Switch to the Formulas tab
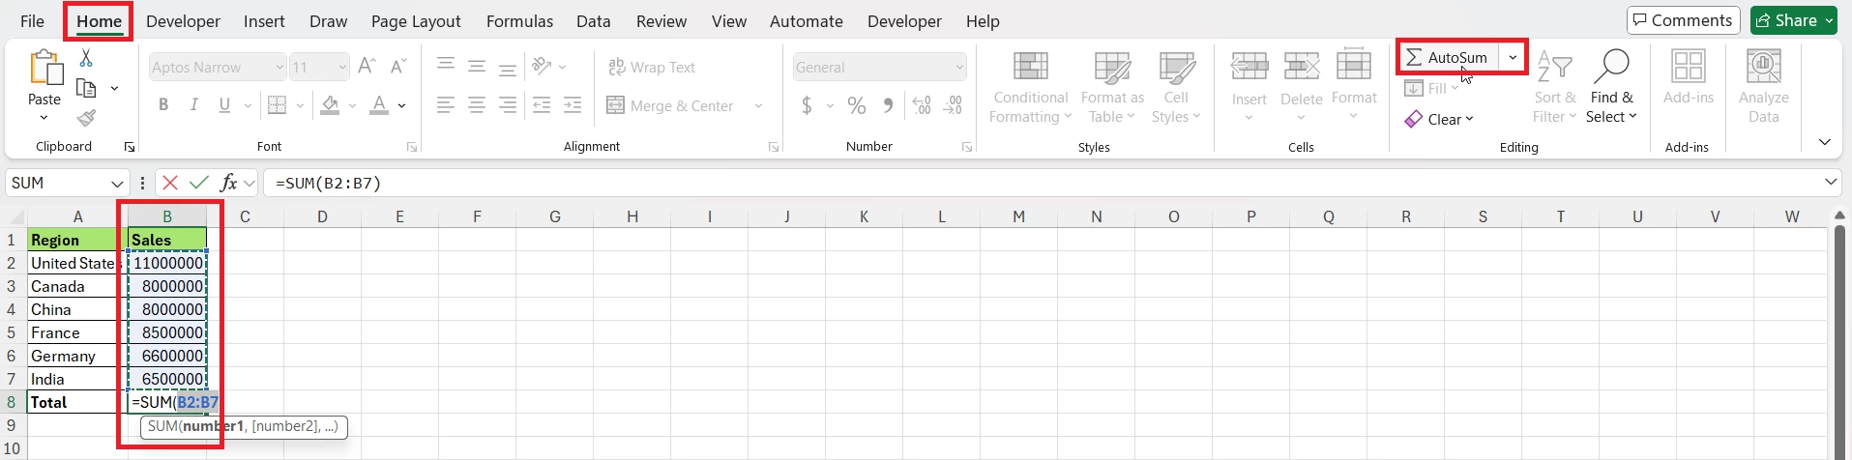The height and width of the screenshot is (460, 1852). pos(519,21)
